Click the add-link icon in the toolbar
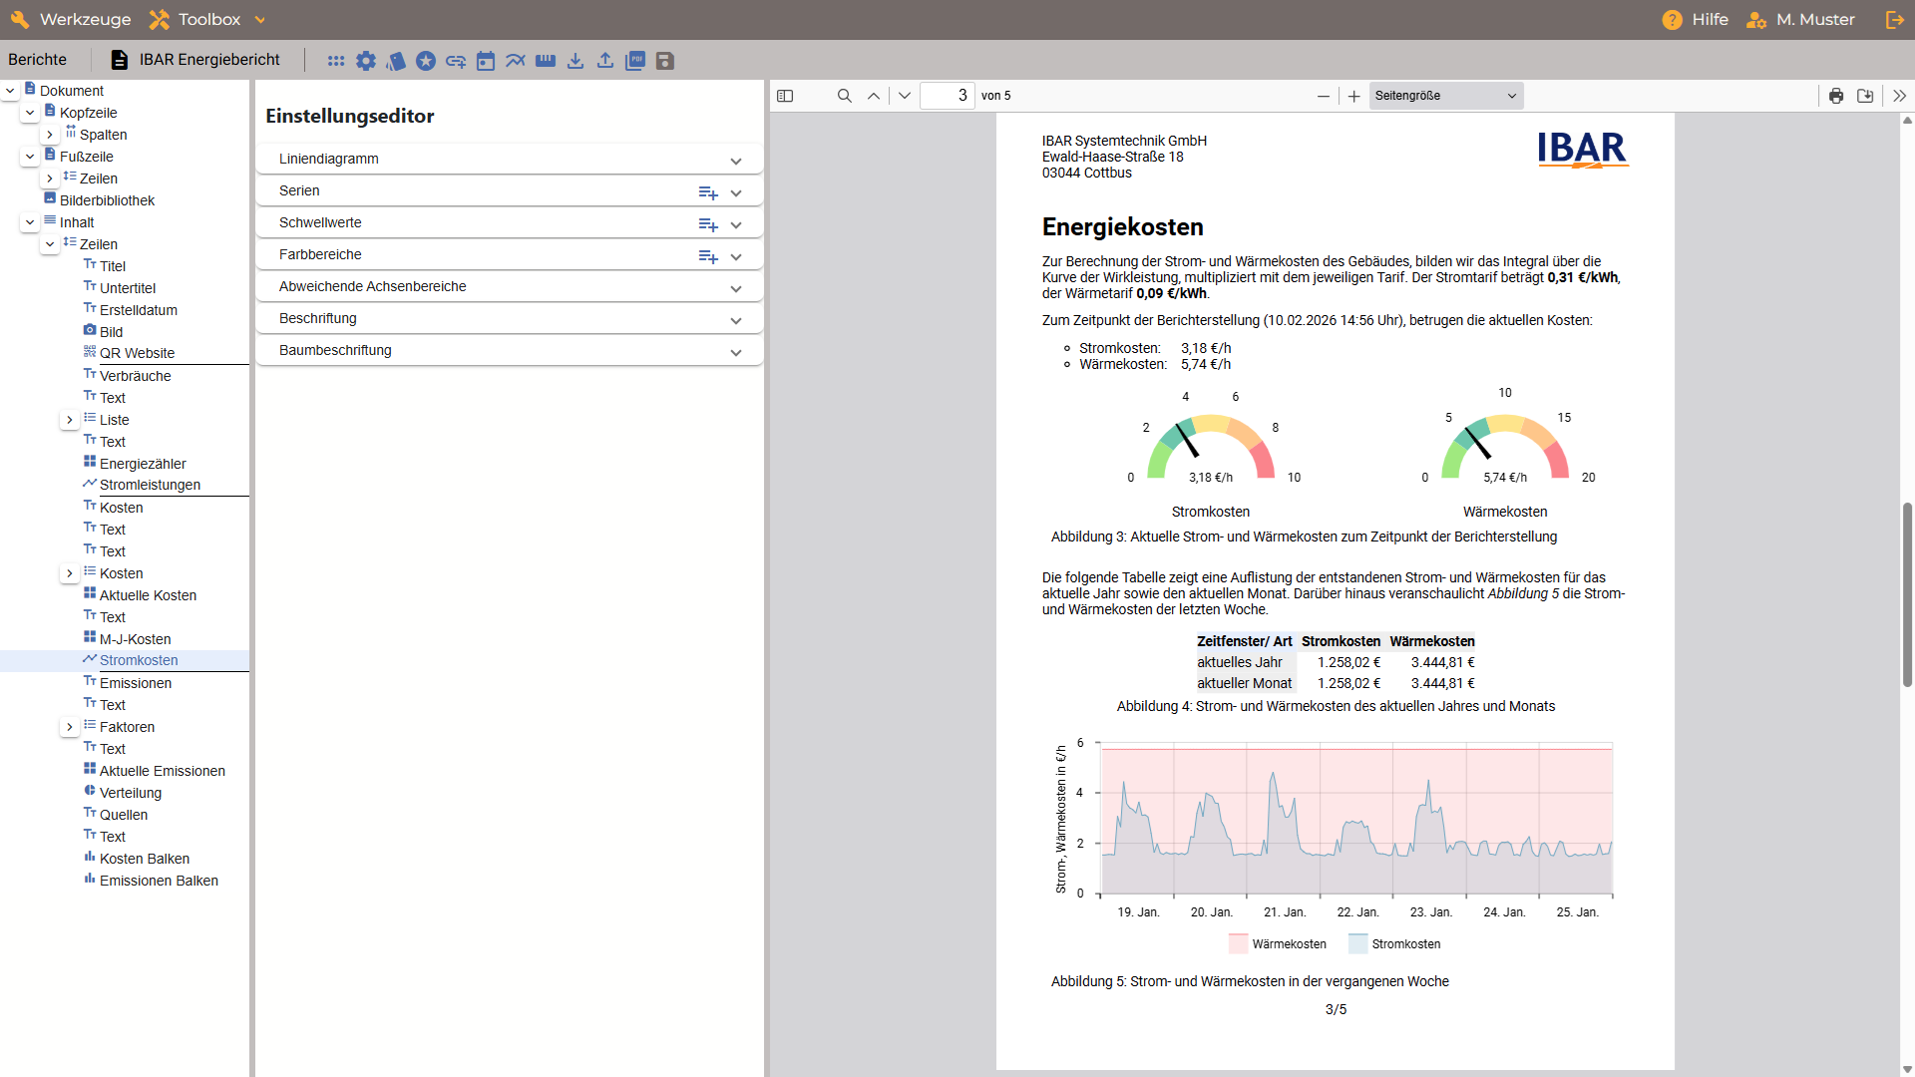Viewport: 1915px width, 1077px height. [456, 61]
